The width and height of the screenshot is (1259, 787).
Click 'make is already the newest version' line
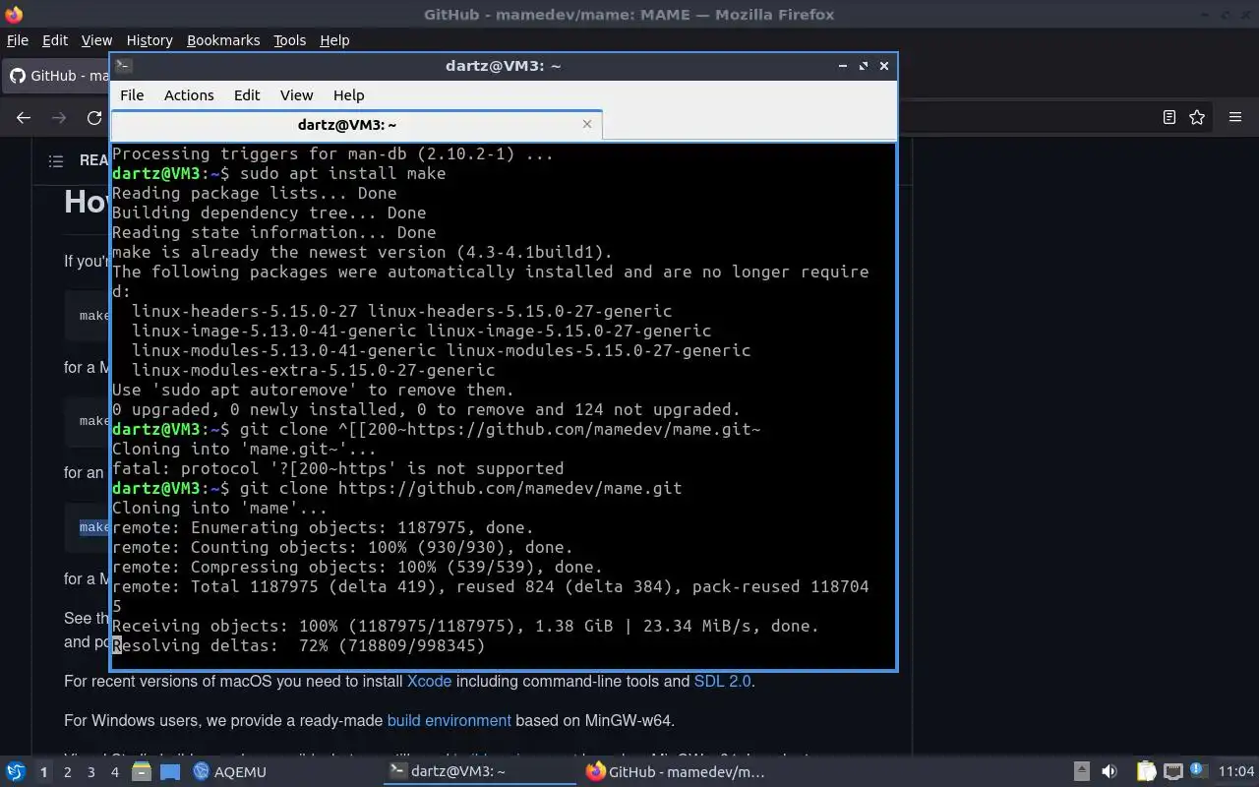pyautogui.click(x=362, y=252)
